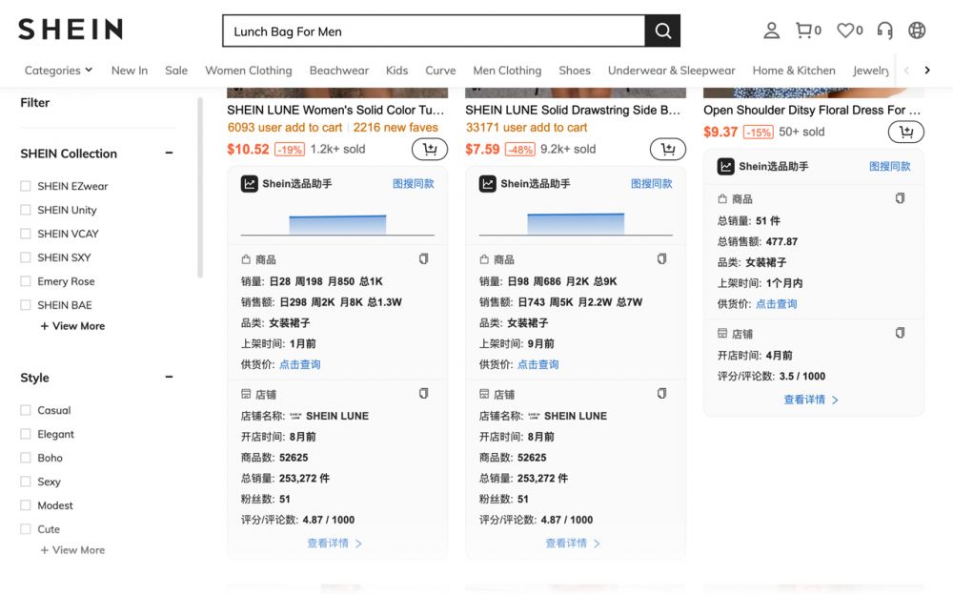
Task: Click the search input field
Action: pyautogui.click(x=434, y=31)
